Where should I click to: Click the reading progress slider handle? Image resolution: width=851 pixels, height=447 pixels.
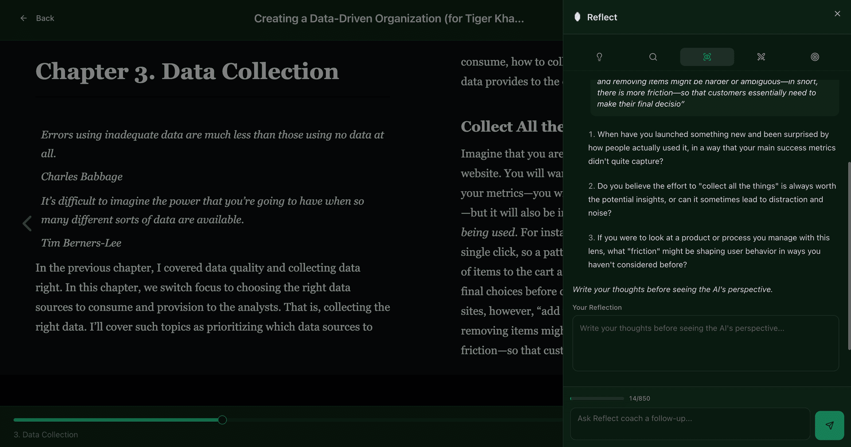[223, 420]
